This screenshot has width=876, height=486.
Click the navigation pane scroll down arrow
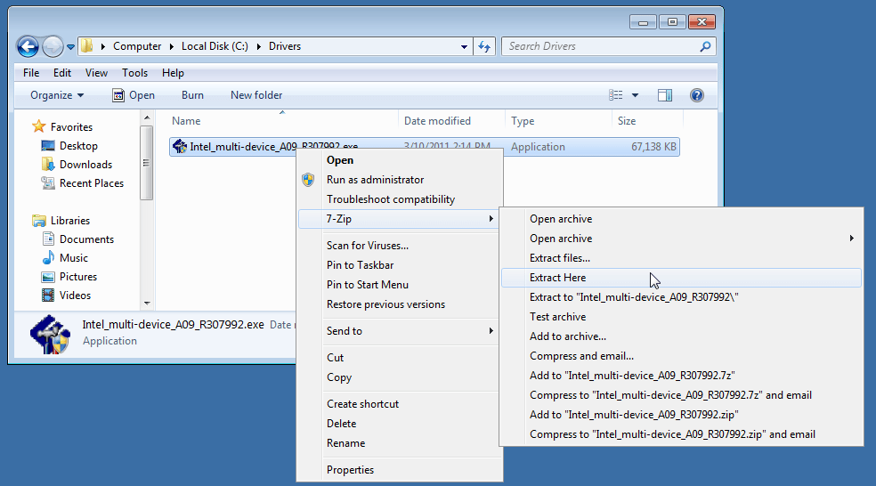click(146, 304)
